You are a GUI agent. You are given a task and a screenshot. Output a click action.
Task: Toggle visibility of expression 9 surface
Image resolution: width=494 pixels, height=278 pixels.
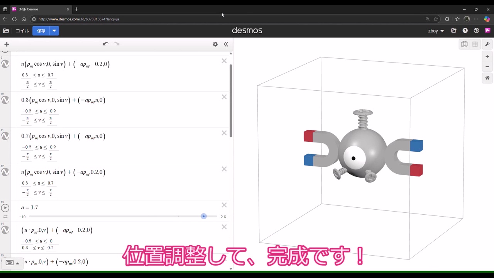click(x=5, y=64)
